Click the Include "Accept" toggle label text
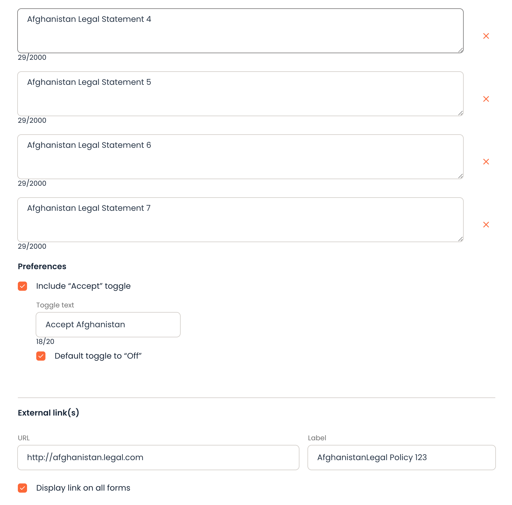The image size is (512, 505). click(83, 286)
